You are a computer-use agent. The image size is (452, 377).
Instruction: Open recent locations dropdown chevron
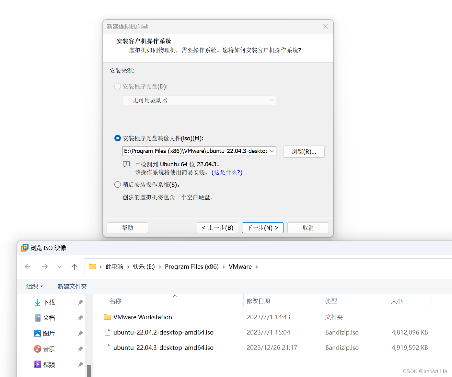(59, 266)
